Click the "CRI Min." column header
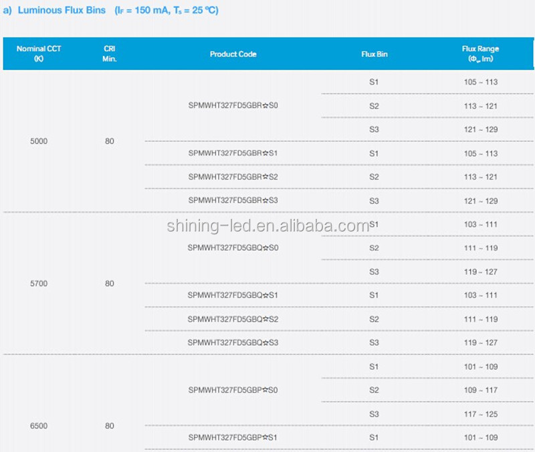The width and height of the screenshot is (535, 452). coord(110,53)
